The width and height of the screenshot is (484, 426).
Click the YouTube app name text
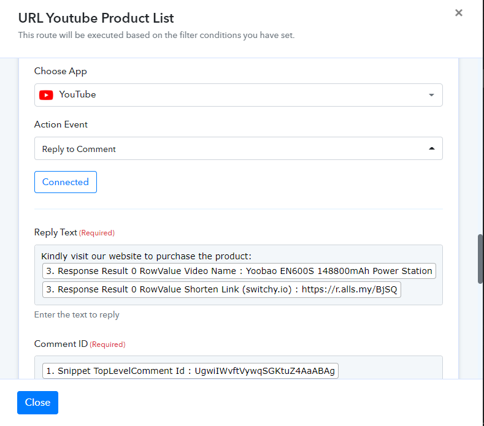pos(77,94)
